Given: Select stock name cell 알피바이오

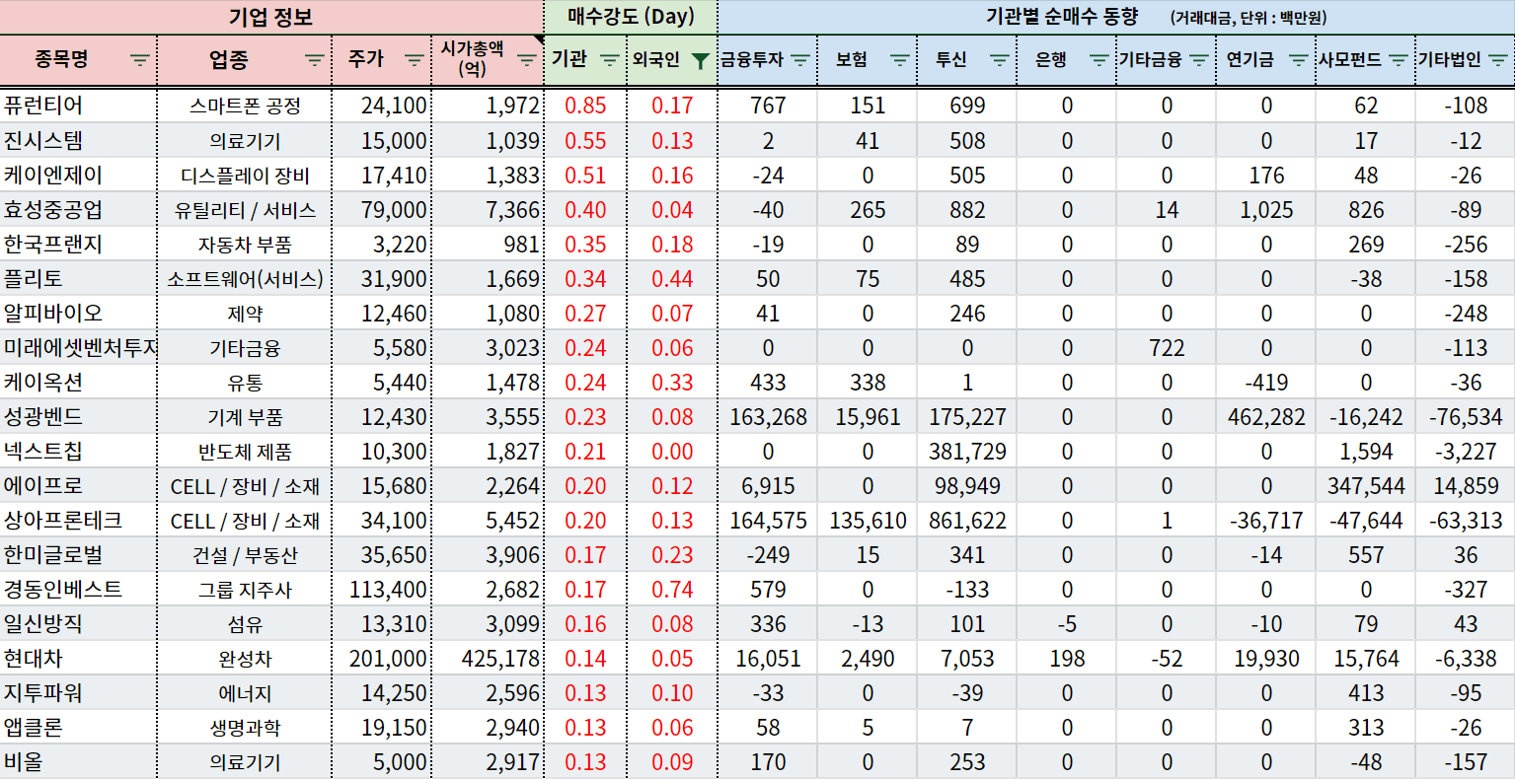Looking at the screenshot, I should [78, 313].
